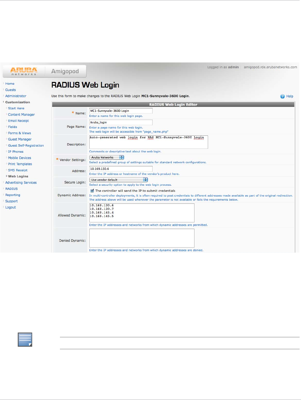The width and height of the screenshot is (301, 400).
Task: Open Print Templates
Action: pos(20,164)
